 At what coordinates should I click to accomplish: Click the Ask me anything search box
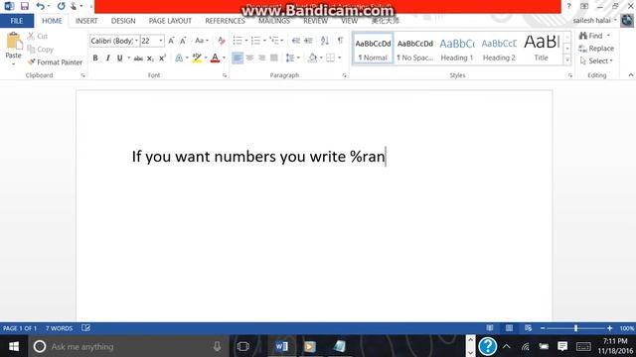click(128, 346)
